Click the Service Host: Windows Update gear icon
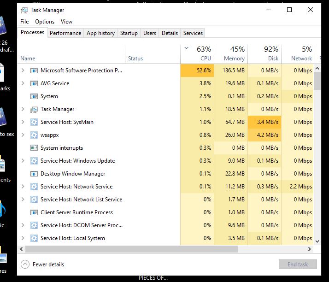The height and width of the screenshot is (282, 329). [34, 161]
